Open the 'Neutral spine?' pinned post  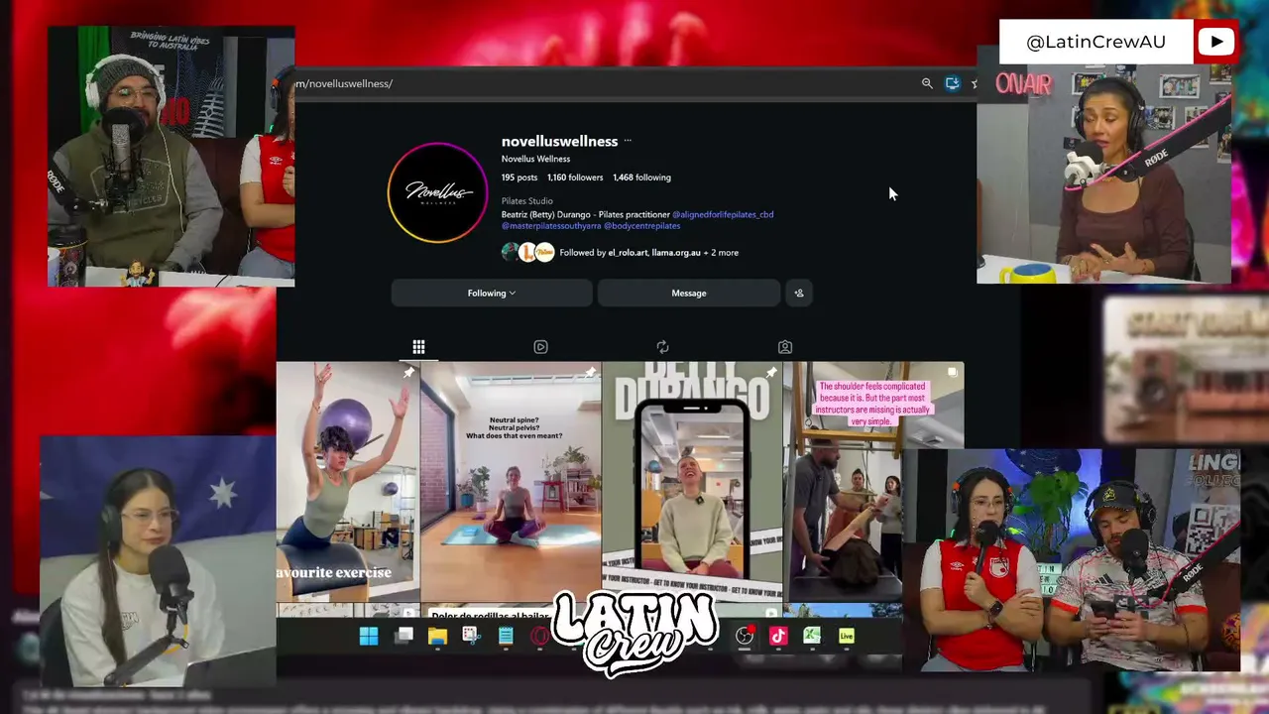(511, 481)
